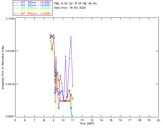Select the legend entry 'AOT 870nm : <0.005>'
The height and width of the screenshot is (130, 163).
tap(36, 11)
